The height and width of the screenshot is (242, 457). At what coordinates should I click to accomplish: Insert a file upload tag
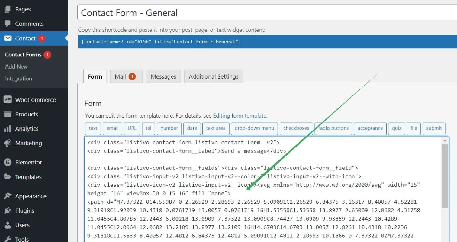click(x=414, y=128)
